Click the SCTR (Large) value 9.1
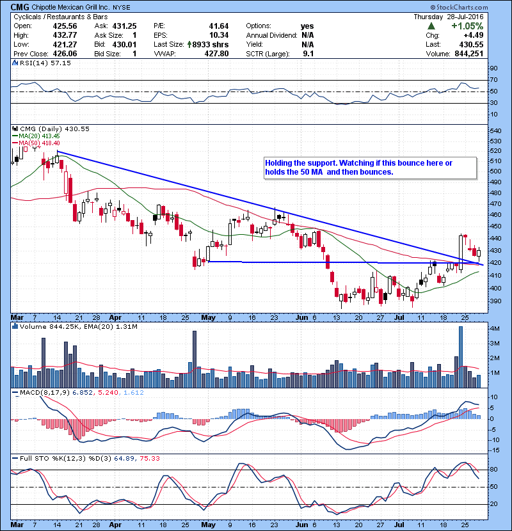Image resolution: width=512 pixels, height=531 pixels. [x=308, y=54]
